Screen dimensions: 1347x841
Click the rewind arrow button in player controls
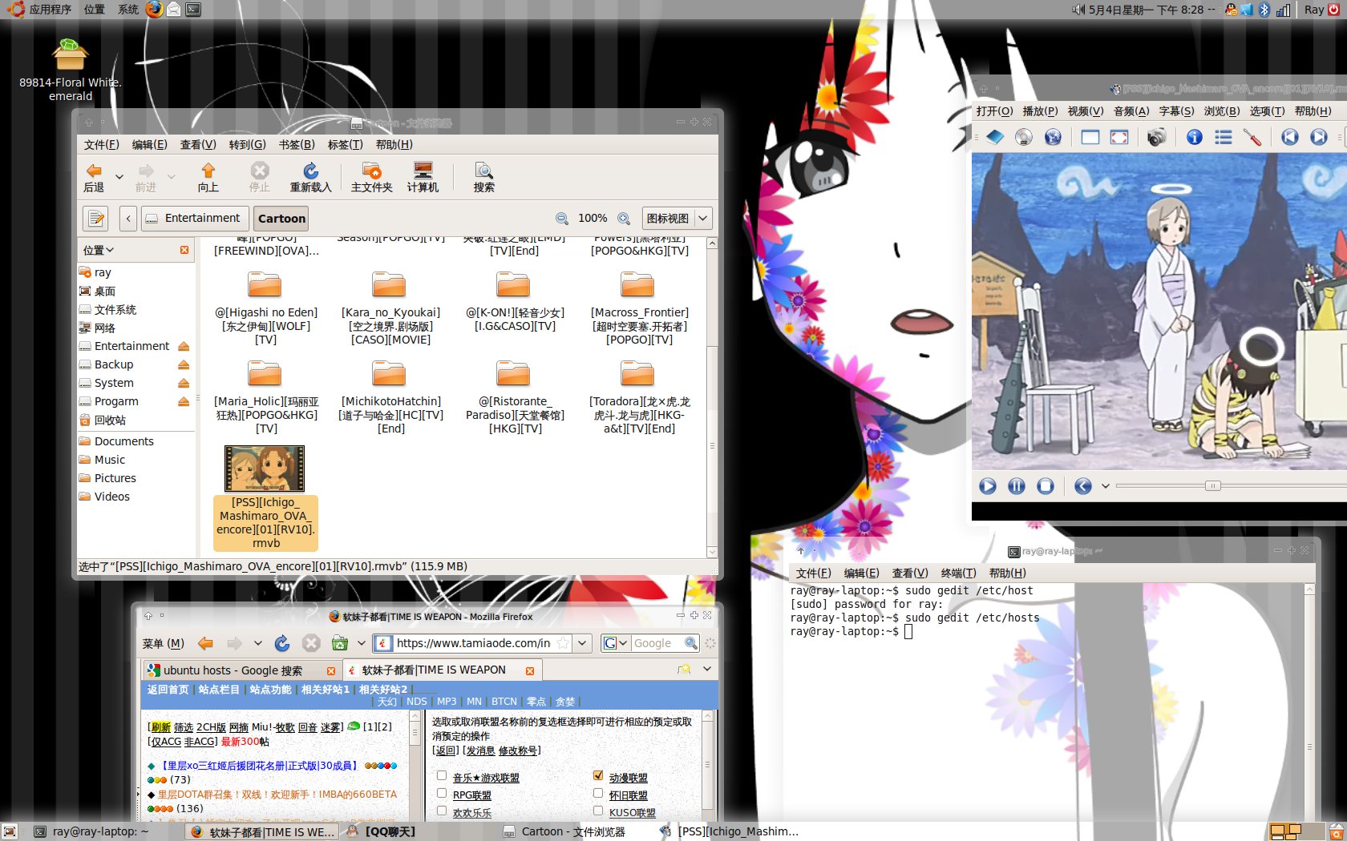[1083, 486]
